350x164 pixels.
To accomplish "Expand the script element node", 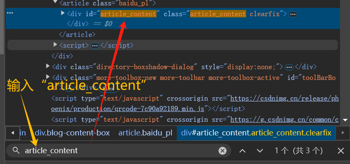I will pos(55,44).
